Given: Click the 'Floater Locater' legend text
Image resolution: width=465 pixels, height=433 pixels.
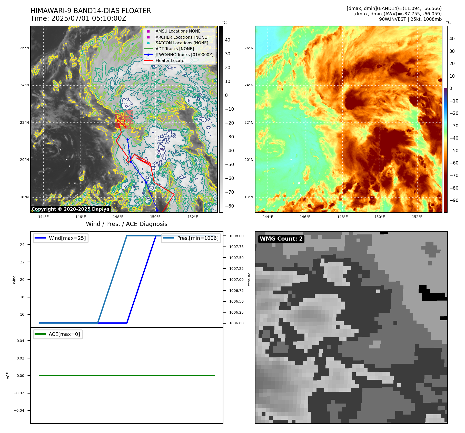Looking at the screenshot, I should pos(171,61).
